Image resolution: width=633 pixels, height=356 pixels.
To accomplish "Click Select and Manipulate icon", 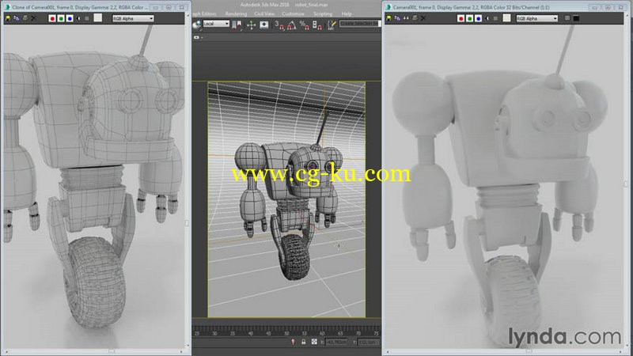I will click(x=252, y=25).
